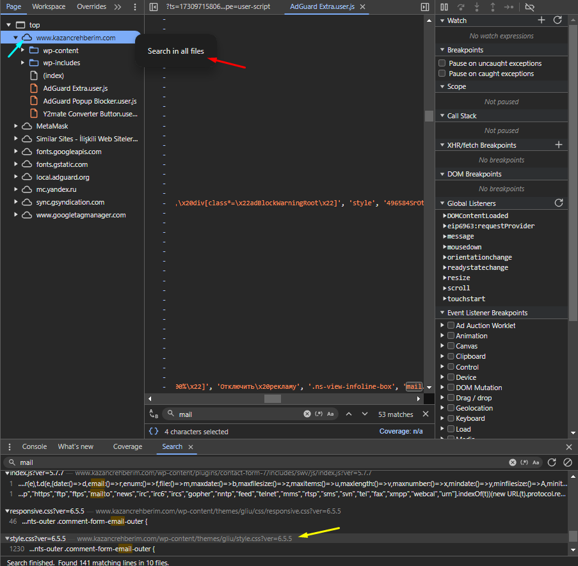Image resolution: width=578 pixels, height=566 pixels.
Task: Expand the wp-includes folder
Action: (22, 63)
